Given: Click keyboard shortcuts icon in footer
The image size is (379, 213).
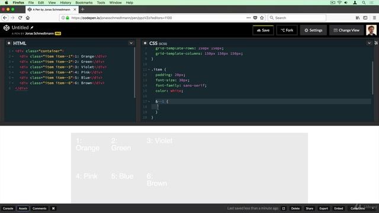Looking at the screenshot, I should coord(53,208).
